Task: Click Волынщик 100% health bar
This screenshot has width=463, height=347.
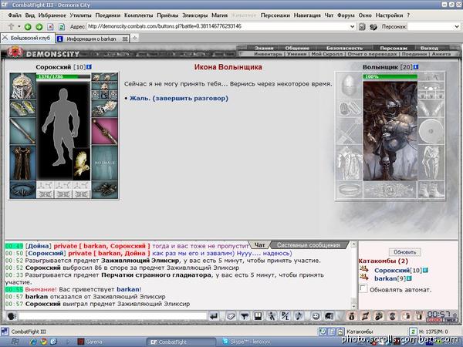Action: coord(390,76)
